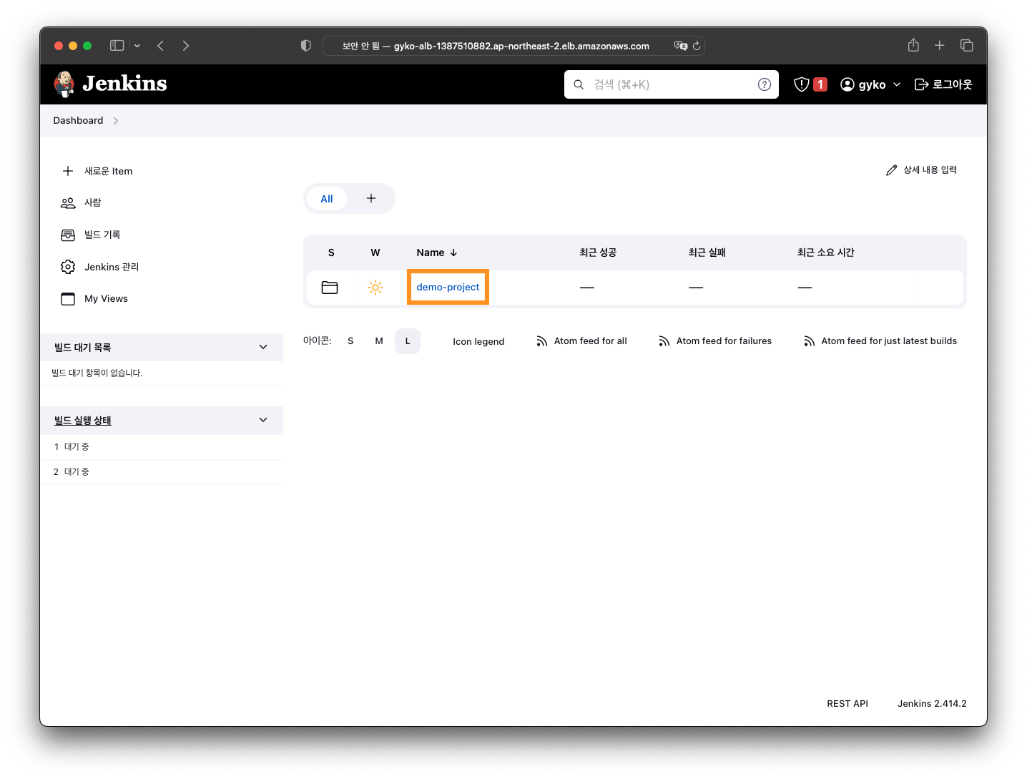The width and height of the screenshot is (1027, 779).
Task: Click the Name sort arrow icon
Action: tap(453, 253)
